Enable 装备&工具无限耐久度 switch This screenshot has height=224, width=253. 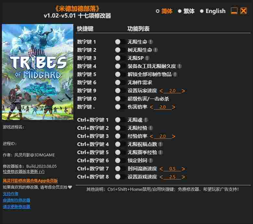120,66
